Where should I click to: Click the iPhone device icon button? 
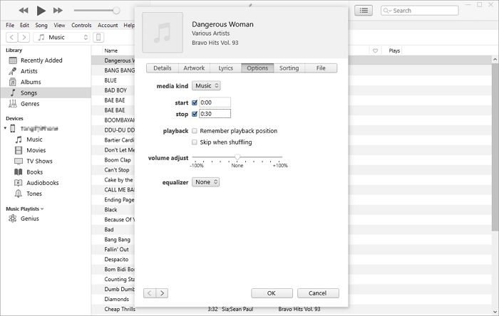click(98, 37)
